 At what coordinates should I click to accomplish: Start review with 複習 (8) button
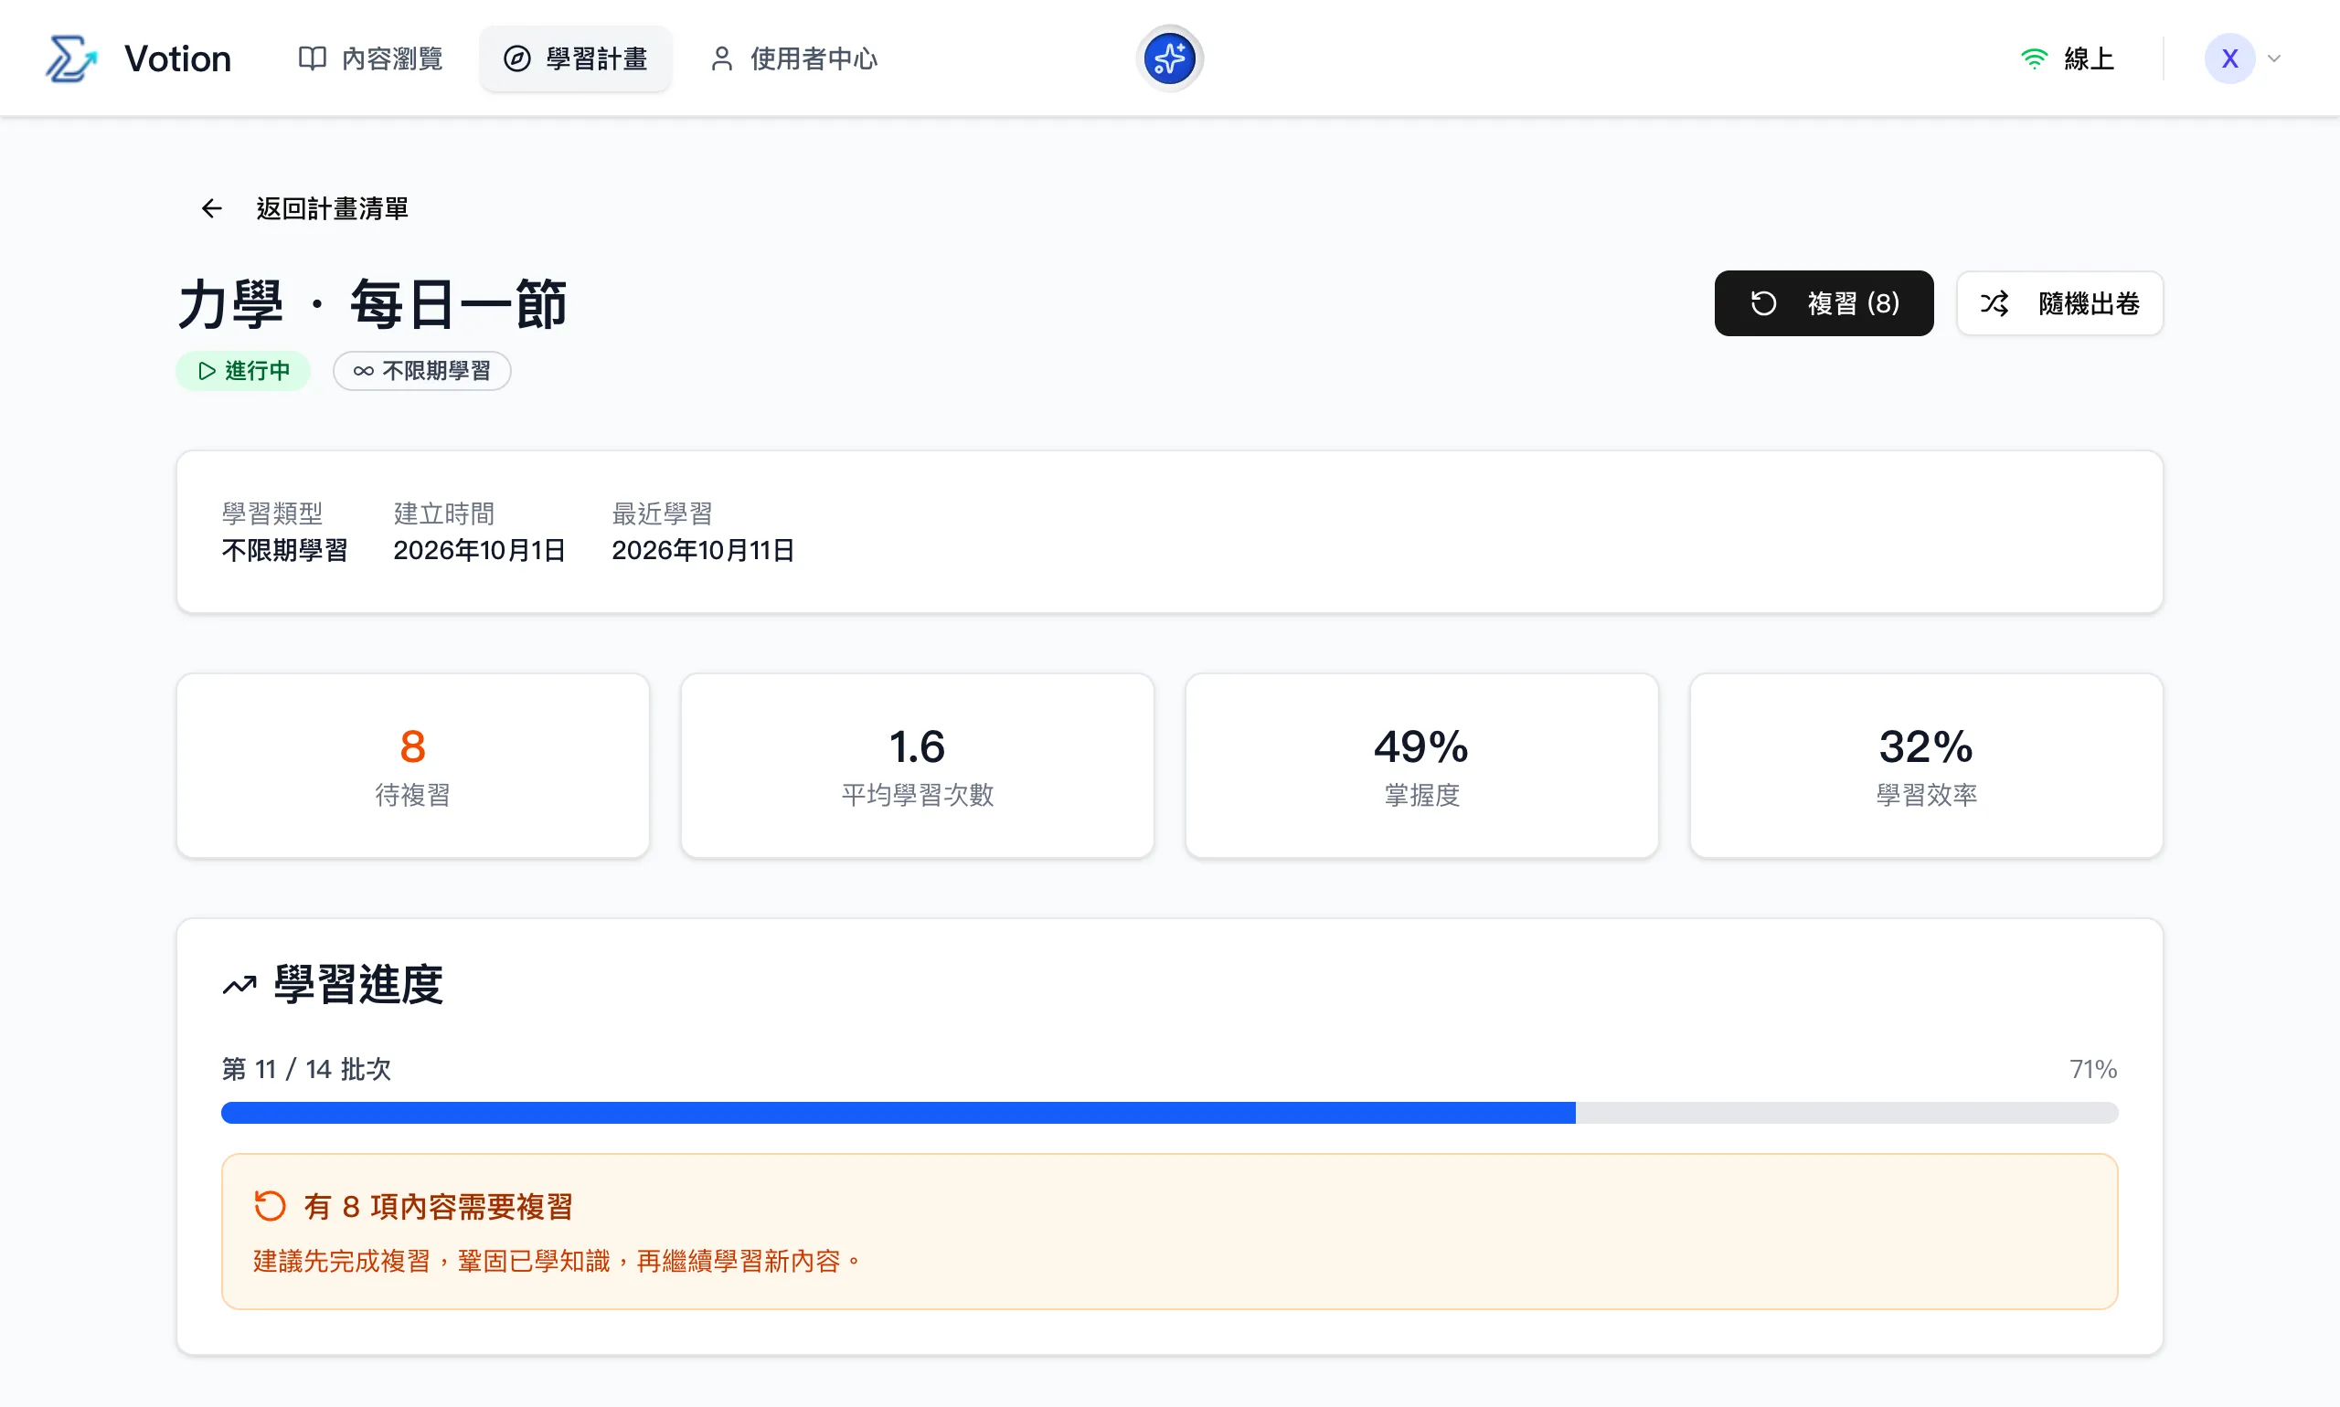(x=1823, y=303)
